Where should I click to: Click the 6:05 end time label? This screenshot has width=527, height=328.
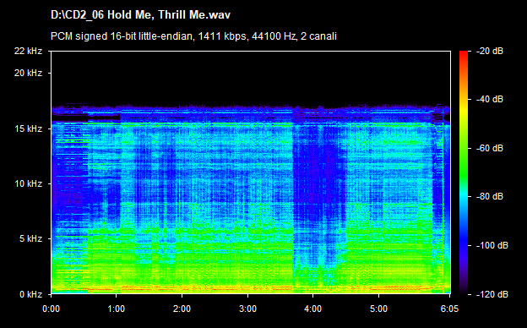point(449,309)
